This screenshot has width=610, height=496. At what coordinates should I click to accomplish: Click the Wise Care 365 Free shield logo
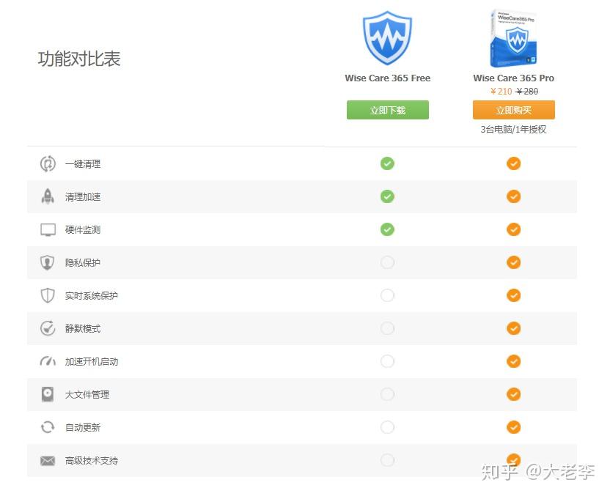tap(387, 38)
